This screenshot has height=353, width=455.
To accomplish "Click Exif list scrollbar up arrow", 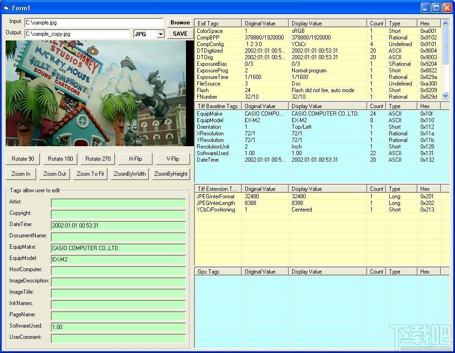I will point(445,23).
